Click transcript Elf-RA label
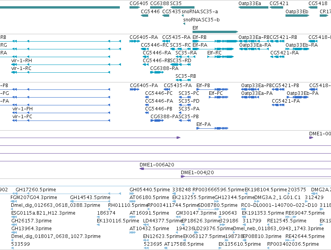This screenshot has width=331, height=250. point(200,45)
